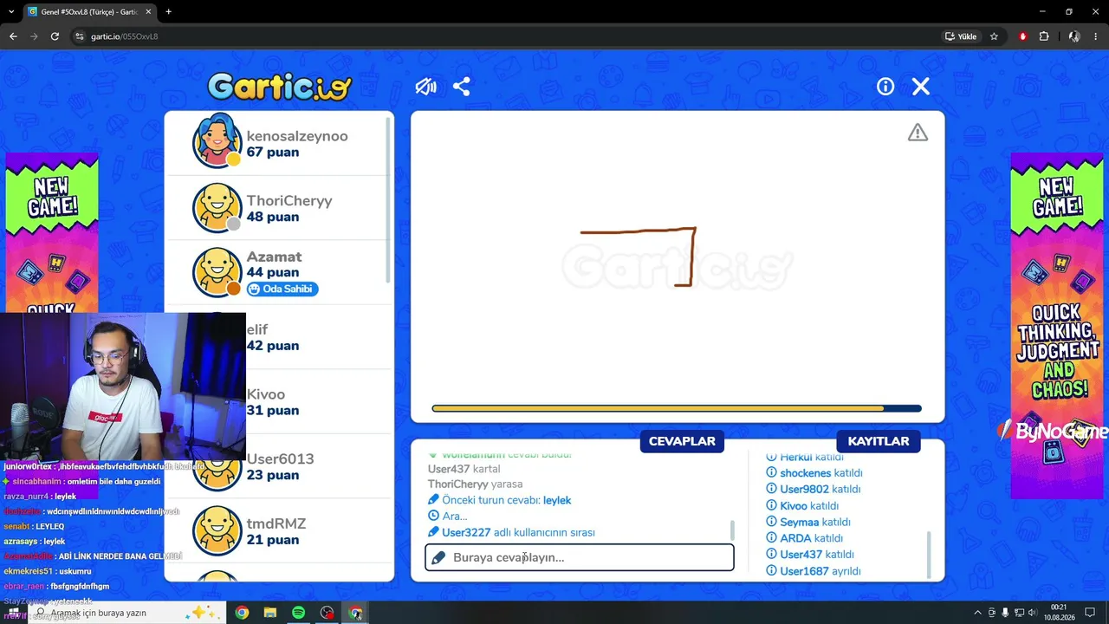Screen dimensions: 1109x624
Task: Open Spotify from the taskbar
Action: click(298, 613)
